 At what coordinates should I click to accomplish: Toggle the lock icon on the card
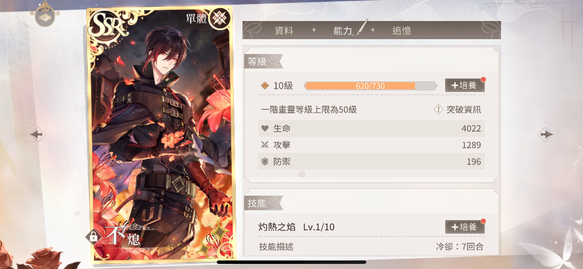93,237
